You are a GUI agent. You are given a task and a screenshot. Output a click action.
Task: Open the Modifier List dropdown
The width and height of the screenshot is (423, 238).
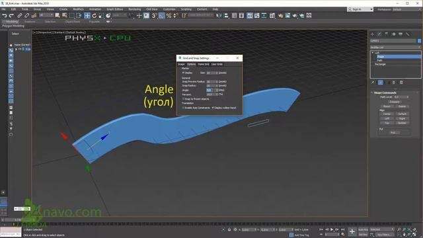pos(395,47)
